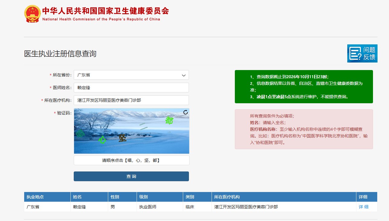Screen dimensions: 389x221
Task: Click the 所有查询条件为必填项 hint text
Action: click(272, 116)
